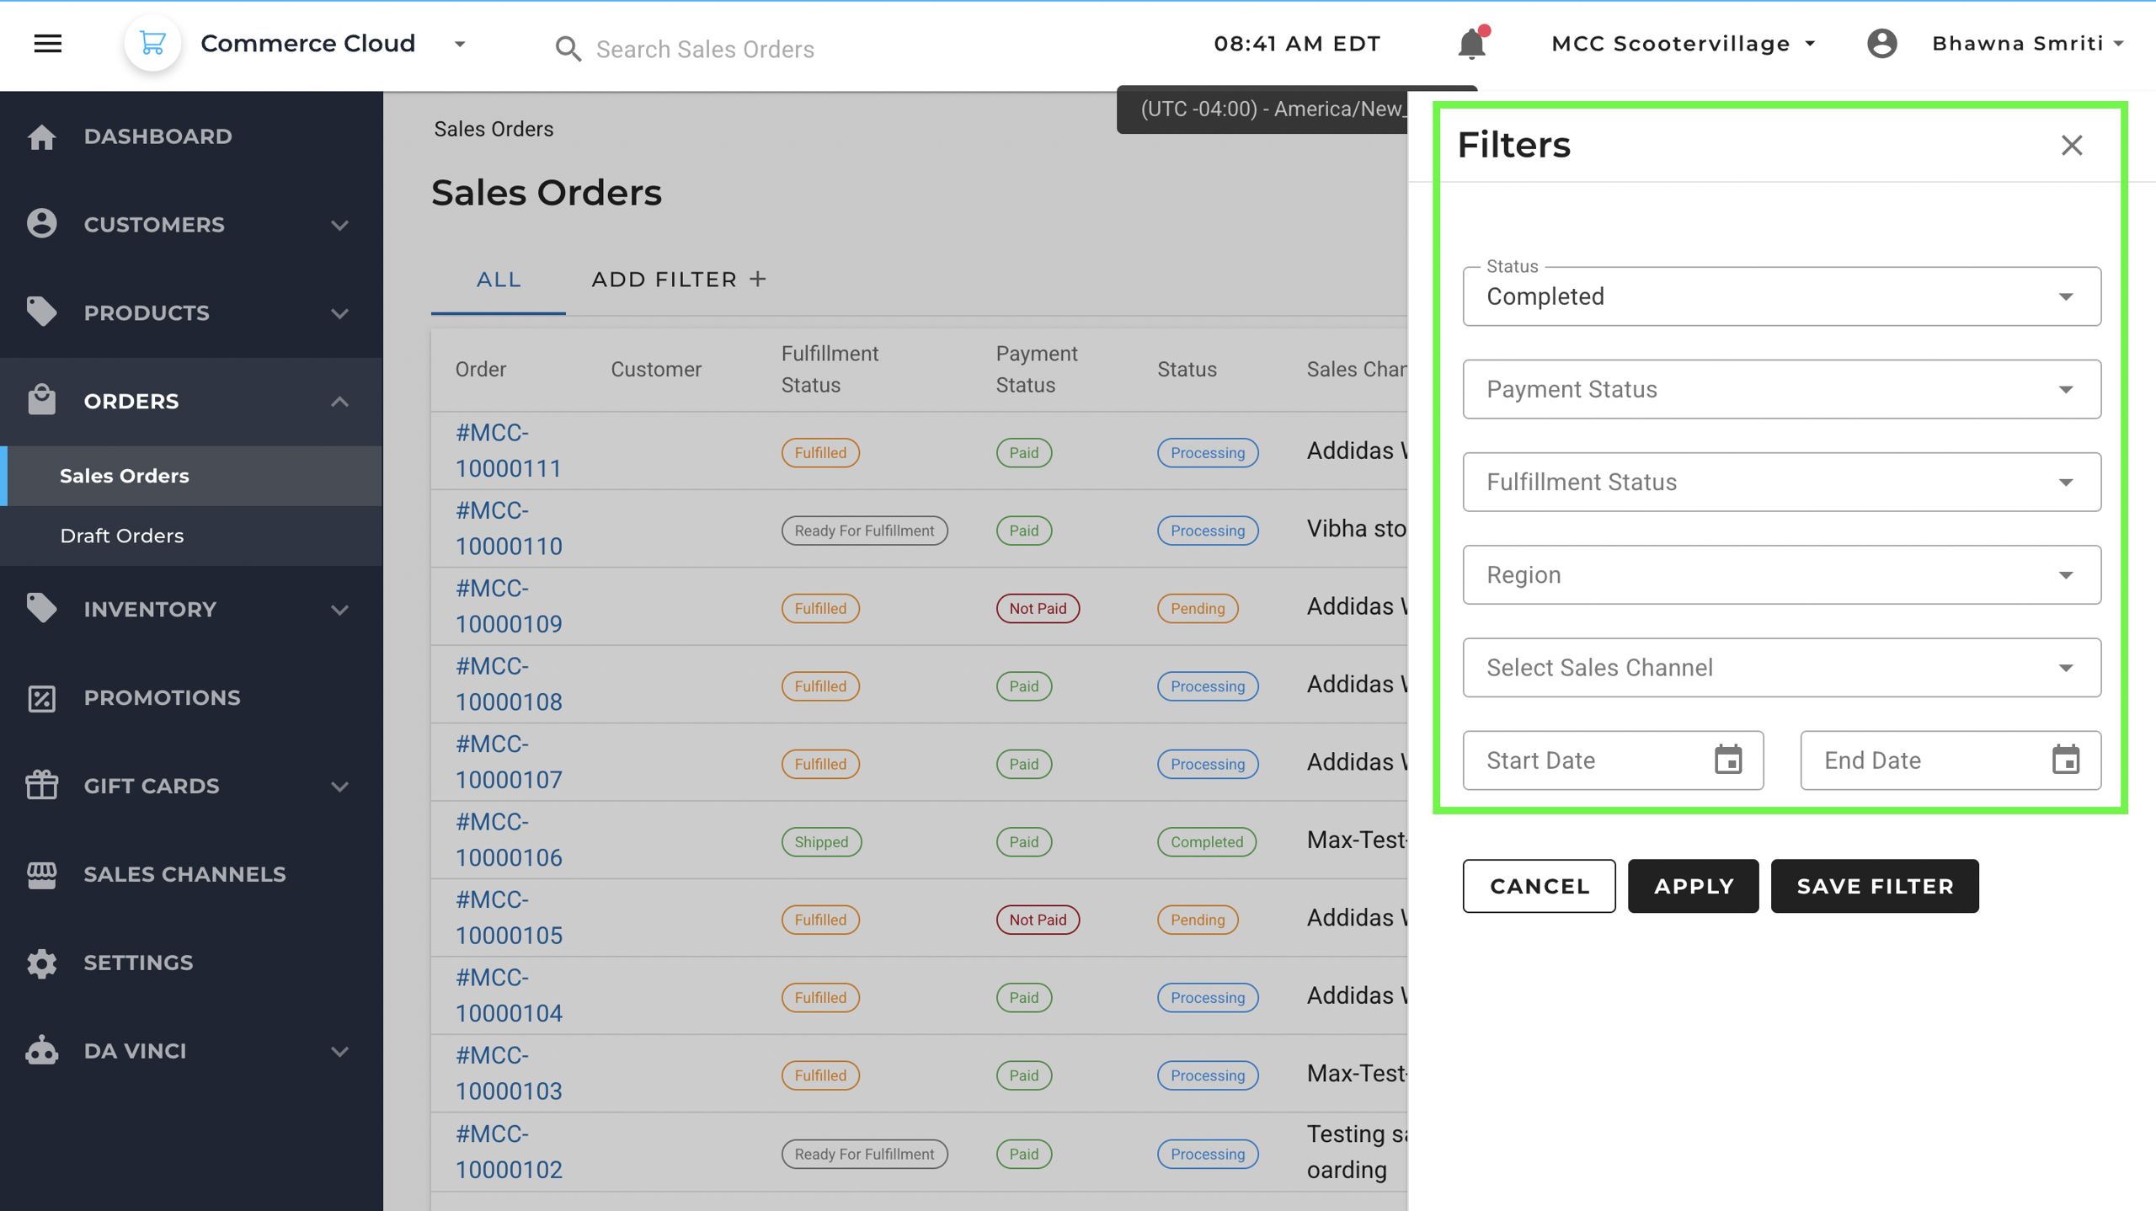Open the End Date calendar picker
Image resolution: width=2156 pixels, height=1211 pixels.
click(2065, 760)
